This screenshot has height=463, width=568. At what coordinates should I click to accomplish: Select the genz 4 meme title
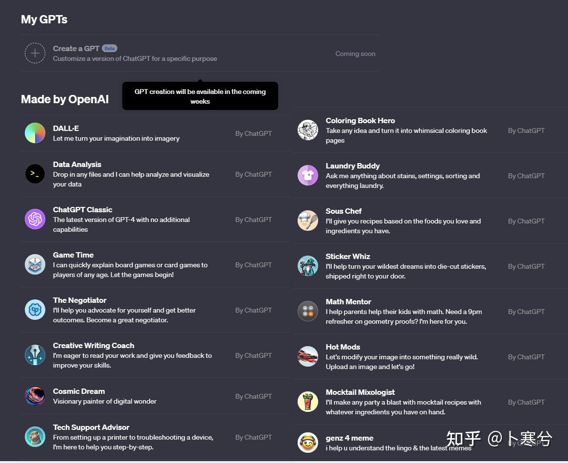[349, 438]
